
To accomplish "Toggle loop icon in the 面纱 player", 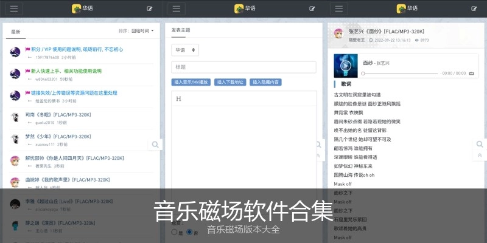I will point(471,74).
